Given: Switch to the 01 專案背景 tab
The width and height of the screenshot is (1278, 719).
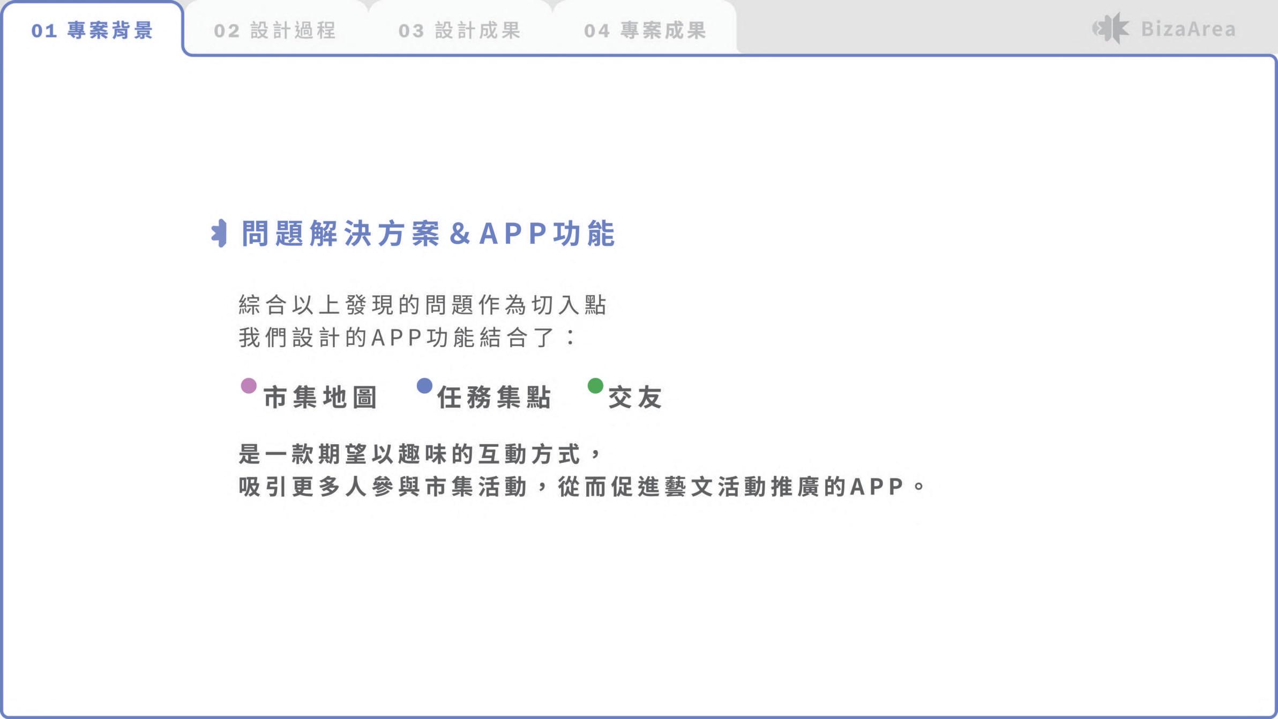Looking at the screenshot, I should 92,31.
